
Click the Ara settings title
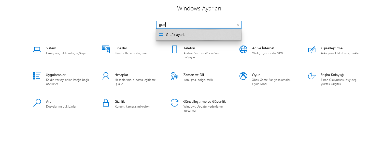point(49,101)
